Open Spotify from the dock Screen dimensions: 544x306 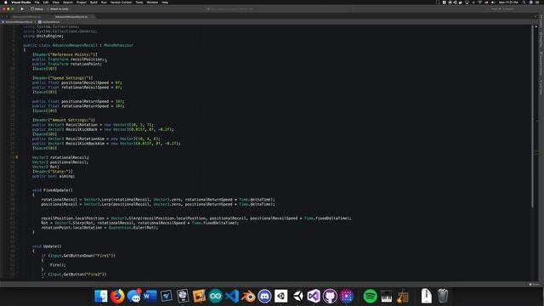(x=371, y=296)
